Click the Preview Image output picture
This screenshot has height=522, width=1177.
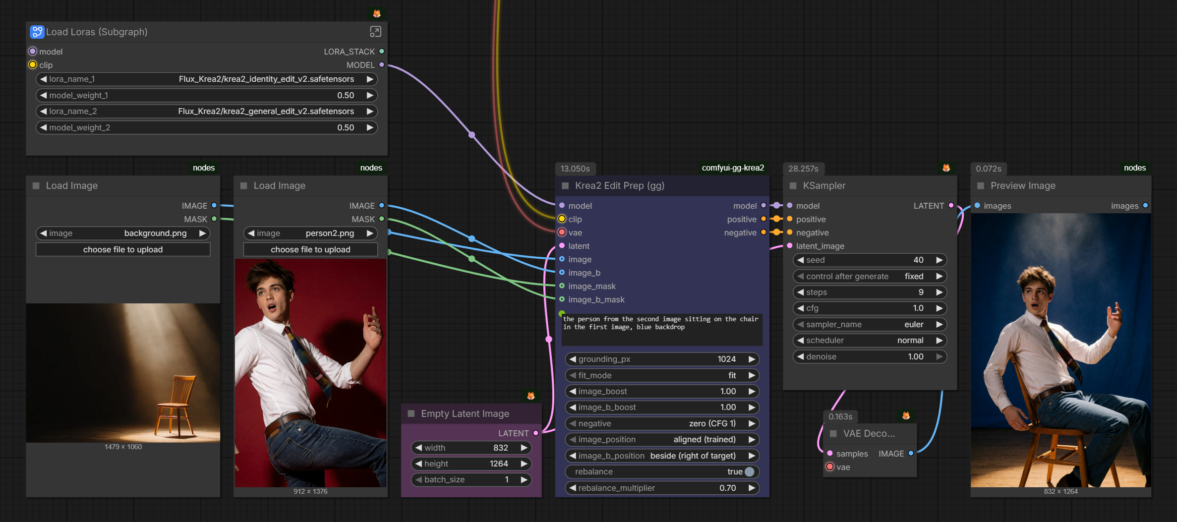[1060, 350]
